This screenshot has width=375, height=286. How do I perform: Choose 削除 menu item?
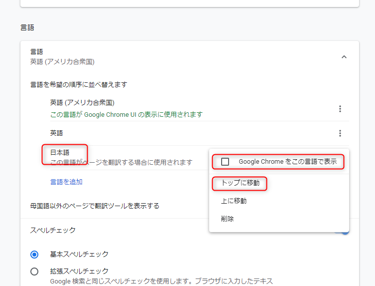click(x=227, y=219)
